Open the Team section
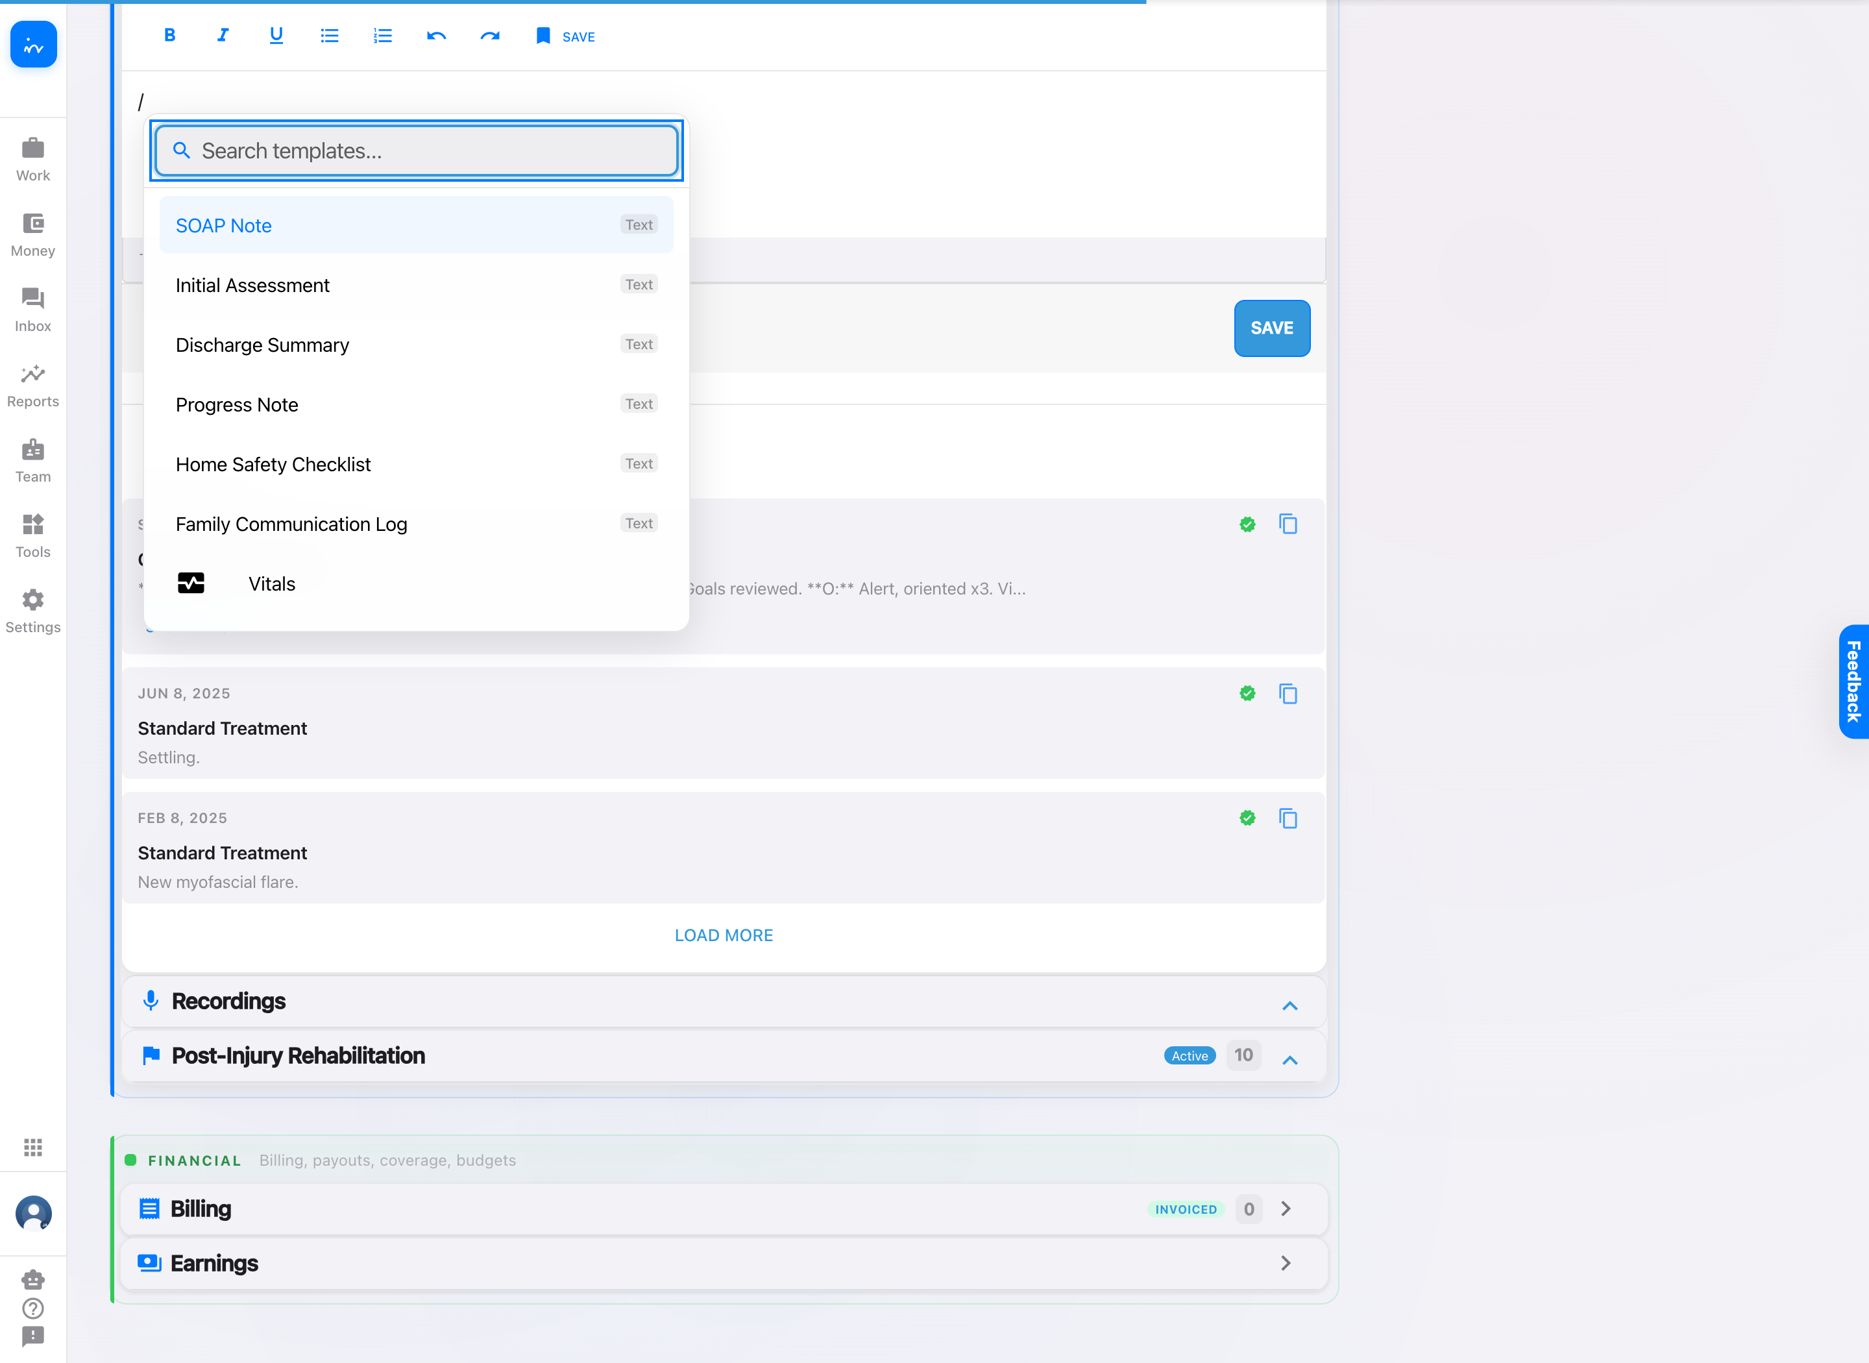Image resolution: width=1869 pixels, height=1363 pixels. click(33, 460)
